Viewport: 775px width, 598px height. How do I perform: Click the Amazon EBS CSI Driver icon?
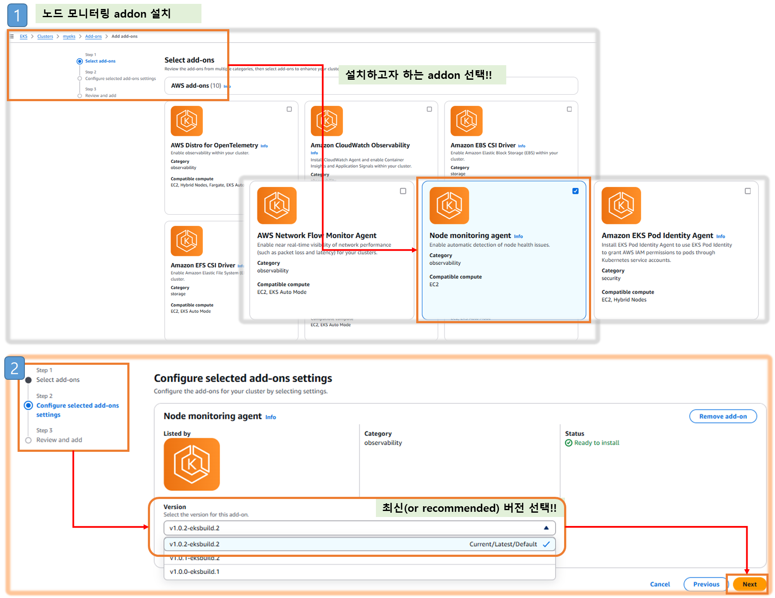[466, 121]
